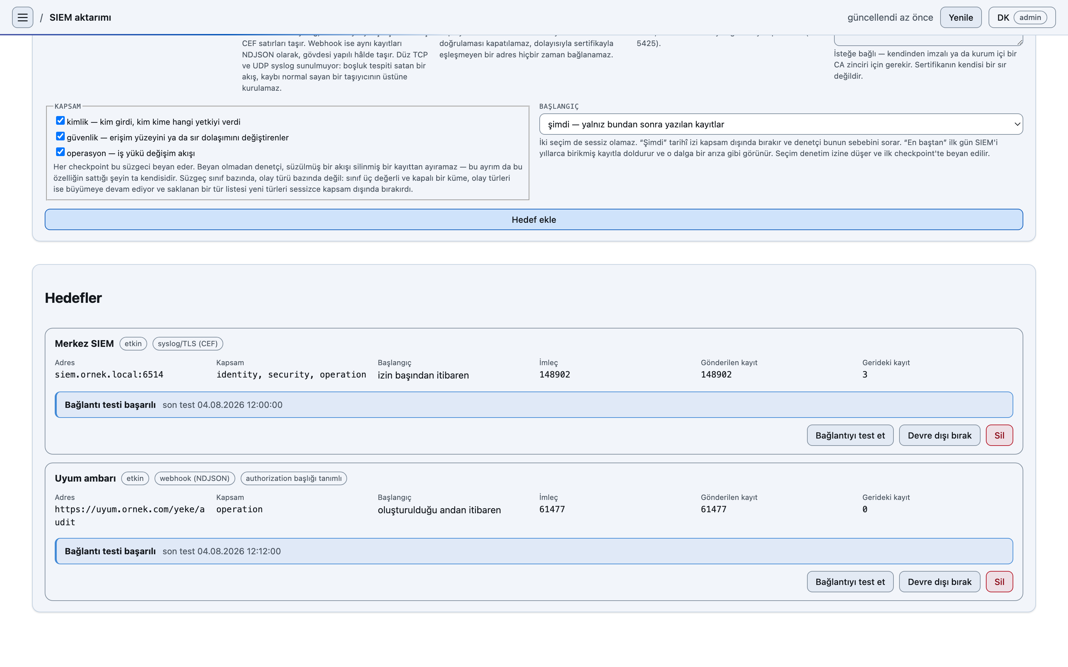Delete the Merkez SIEM target
Viewport: 1068px width, 667px height.
[999, 436]
